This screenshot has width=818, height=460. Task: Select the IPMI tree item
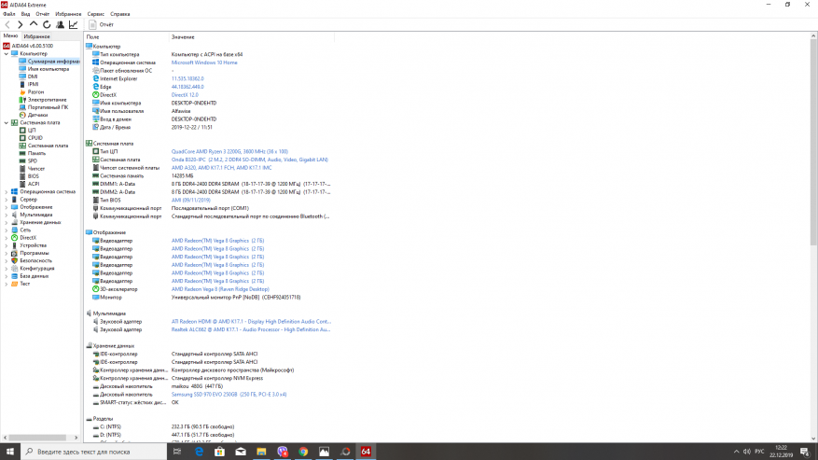tap(33, 84)
